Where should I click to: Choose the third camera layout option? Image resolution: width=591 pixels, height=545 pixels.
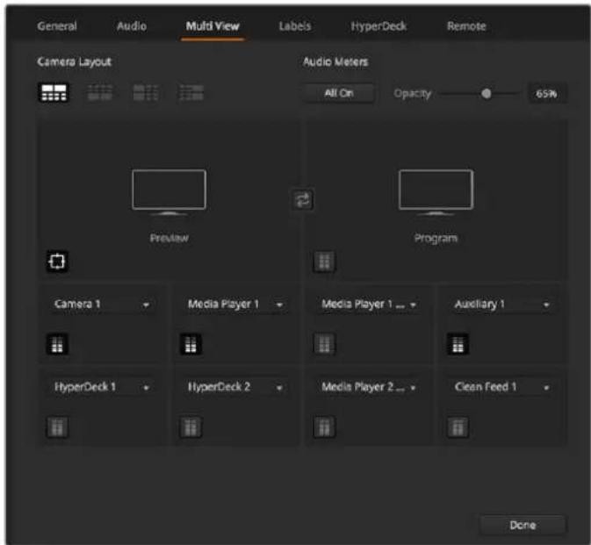[x=146, y=93]
